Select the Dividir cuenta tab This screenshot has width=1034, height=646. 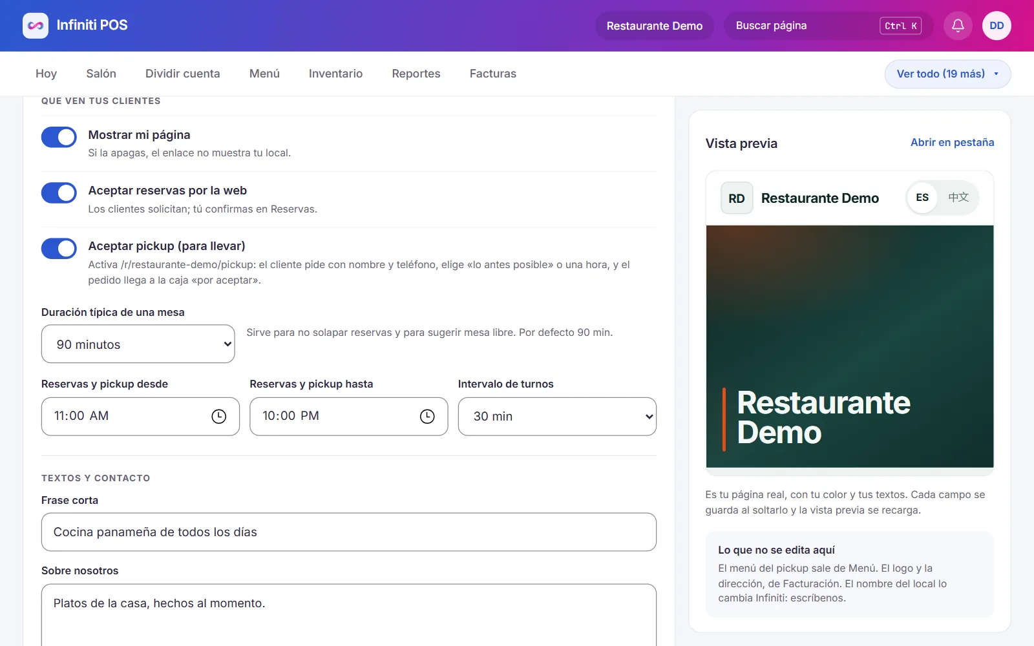(183, 74)
